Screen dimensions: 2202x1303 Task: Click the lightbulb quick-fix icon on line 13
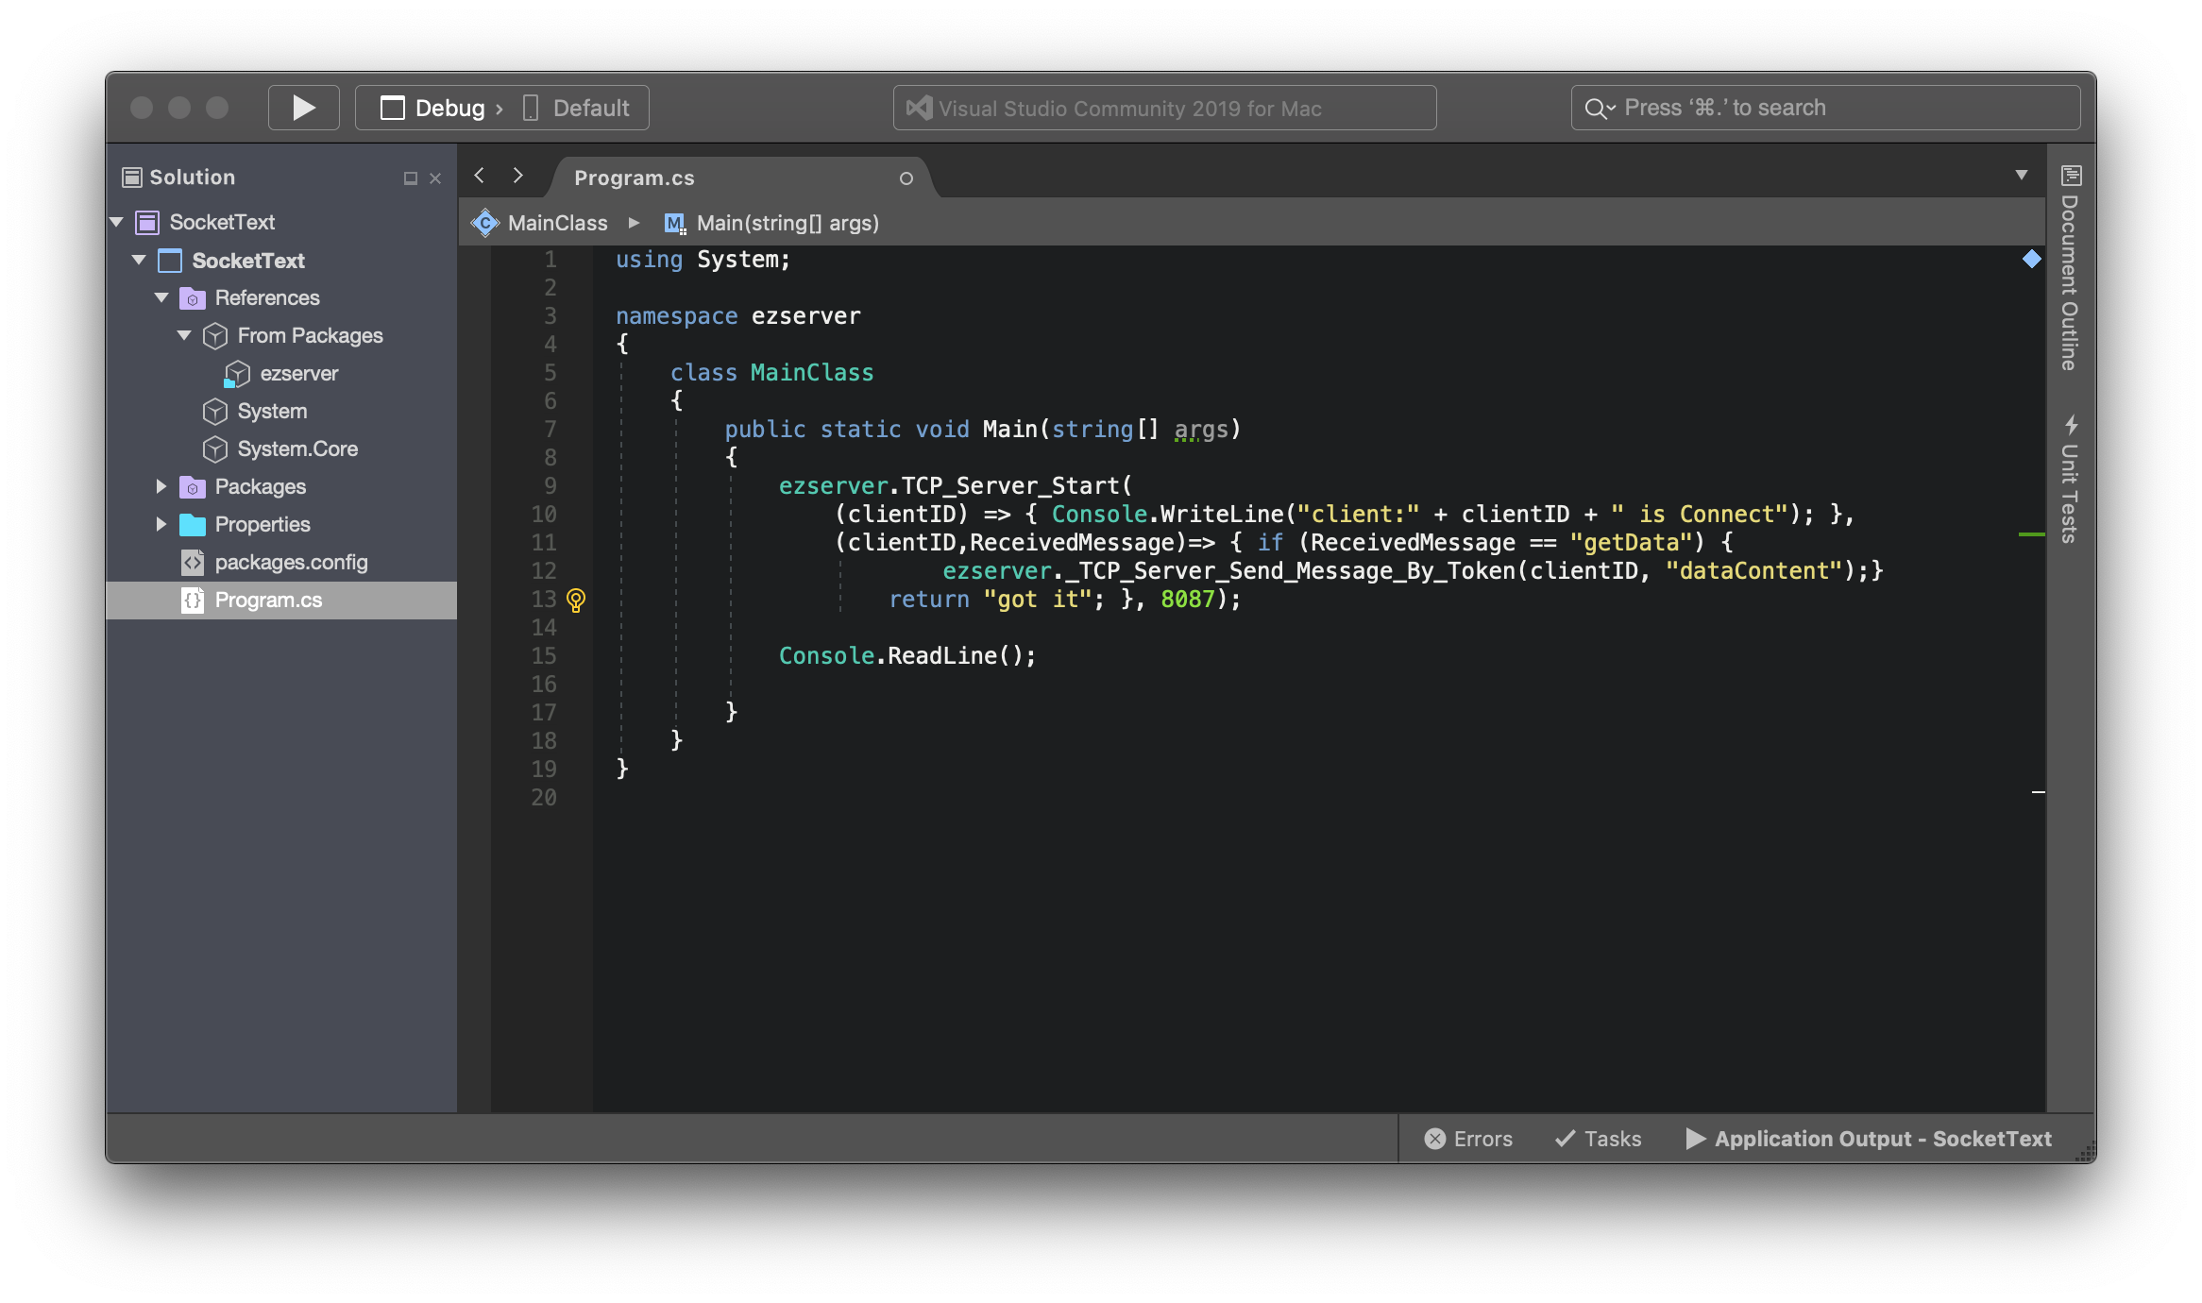tap(576, 600)
